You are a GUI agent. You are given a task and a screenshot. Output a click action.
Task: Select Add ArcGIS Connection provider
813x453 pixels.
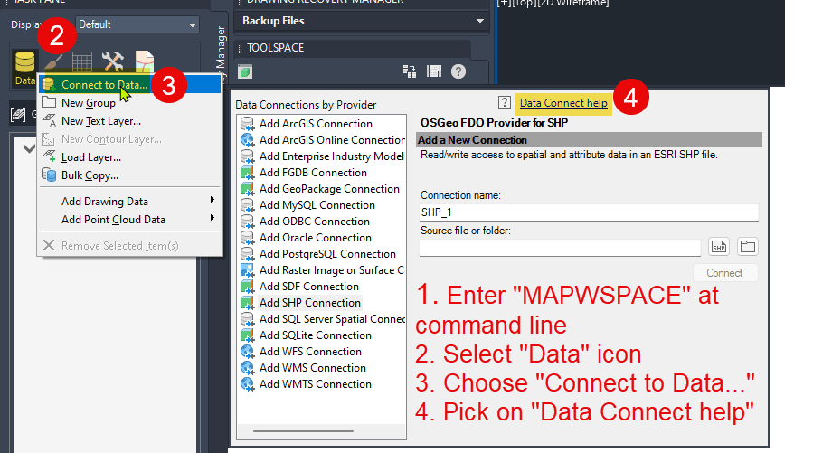(x=316, y=123)
